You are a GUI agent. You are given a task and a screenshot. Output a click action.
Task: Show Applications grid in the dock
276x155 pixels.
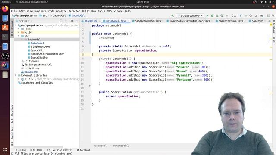pyautogui.click(x=5, y=150)
